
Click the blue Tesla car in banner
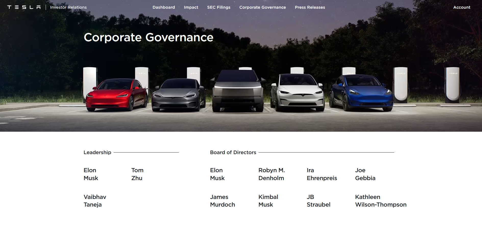click(361, 93)
